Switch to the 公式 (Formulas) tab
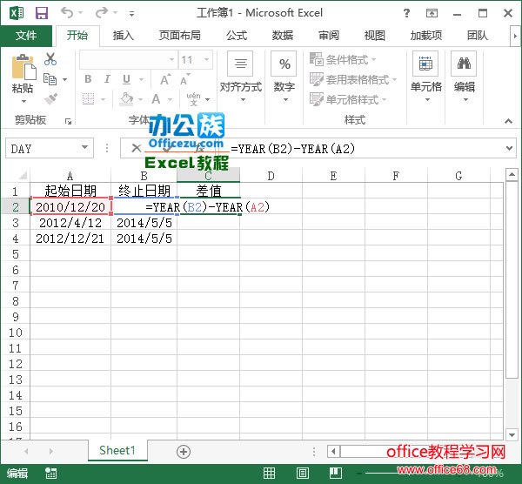The height and width of the screenshot is (484, 522). 237,36
